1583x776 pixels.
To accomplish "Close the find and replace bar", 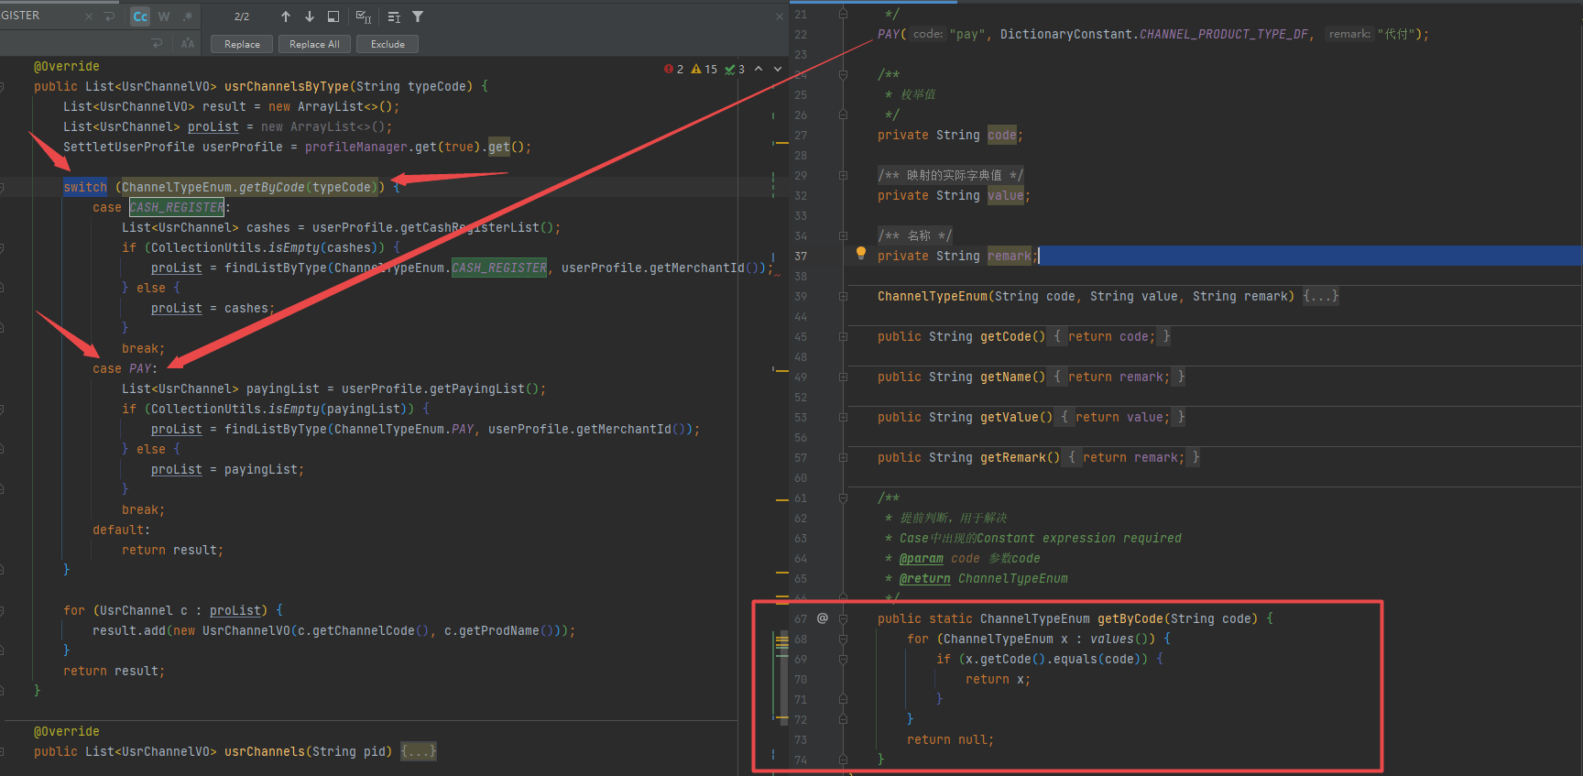I will click(x=780, y=16).
